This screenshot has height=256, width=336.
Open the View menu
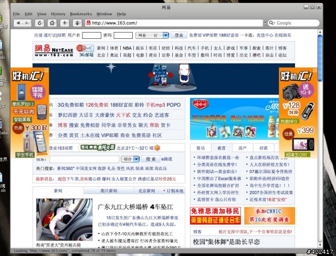(41, 14)
